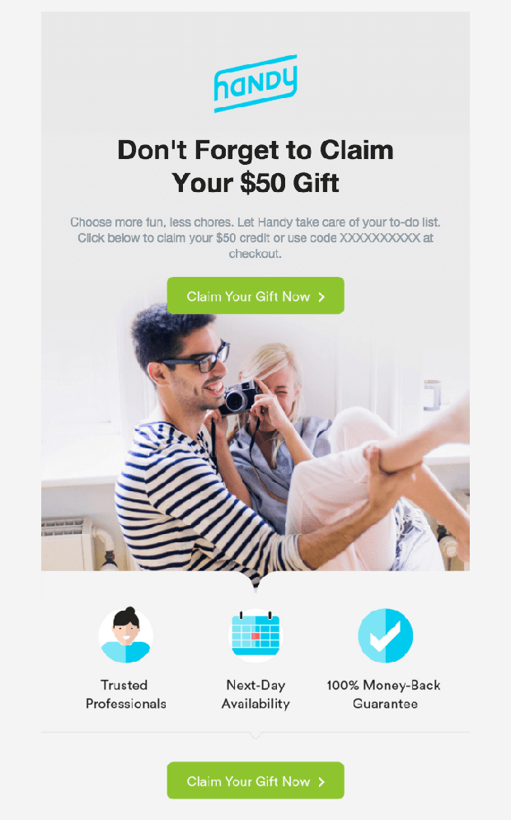This screenshot has width=511, height=820.
Task: Click the pointed notch below the hero photo
Action: [255, 582]
